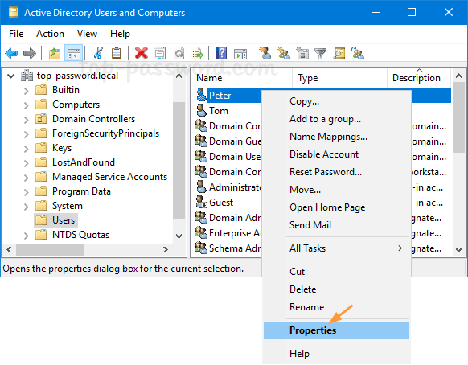Expand the LostAndFound node

(x=27, y=163)
